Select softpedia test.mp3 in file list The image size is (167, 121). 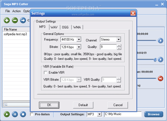click(x=15, y=34)
